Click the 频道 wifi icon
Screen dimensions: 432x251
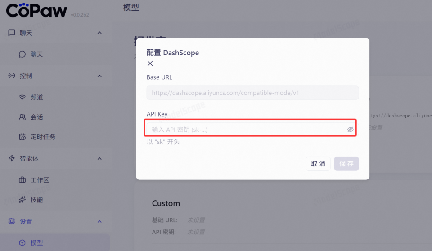[x=22, y=97]
